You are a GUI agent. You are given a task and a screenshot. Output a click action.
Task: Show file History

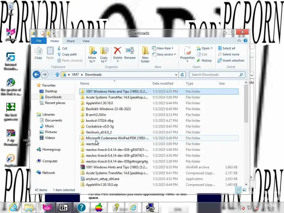pyautogui.click(x=204, y=60)
